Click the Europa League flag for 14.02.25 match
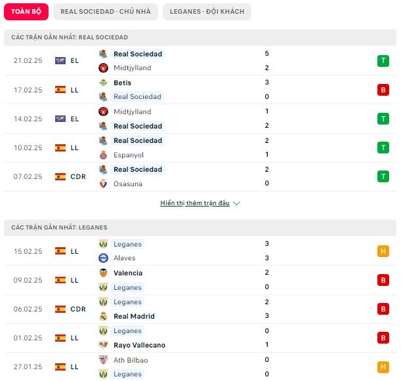The height and width of the screenshot is (381, 401). tap(60, 119)
